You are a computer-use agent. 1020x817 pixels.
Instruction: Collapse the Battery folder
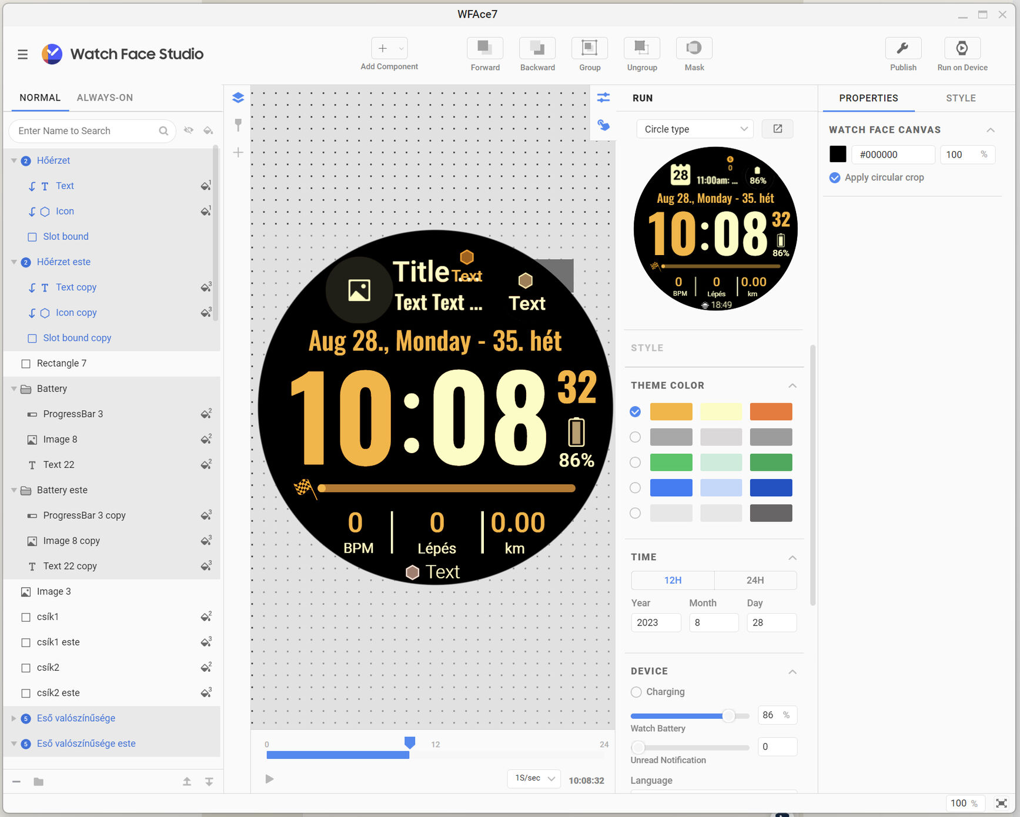pyautogui.click(x=14, y=389)
